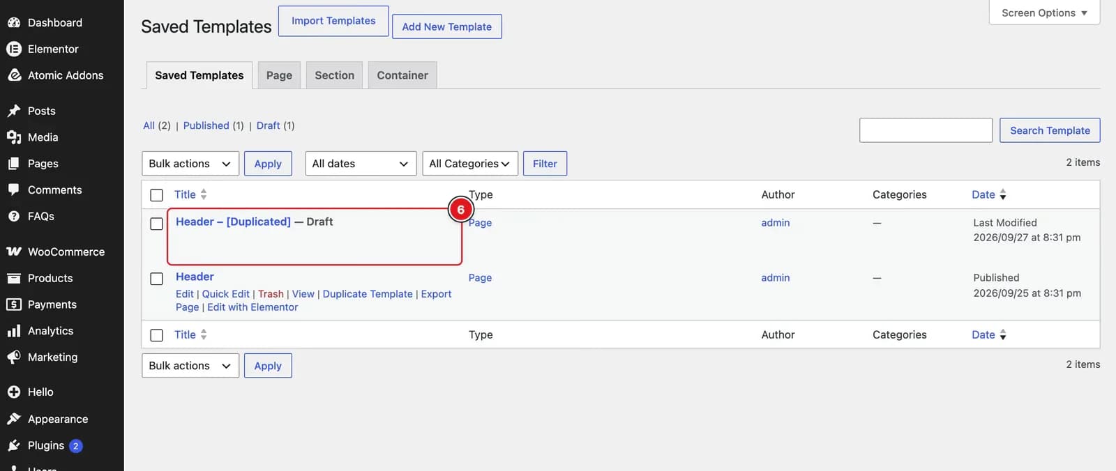1116x471 pixels.
Task: Click admin author in published Header row
Action: (776, 277)
